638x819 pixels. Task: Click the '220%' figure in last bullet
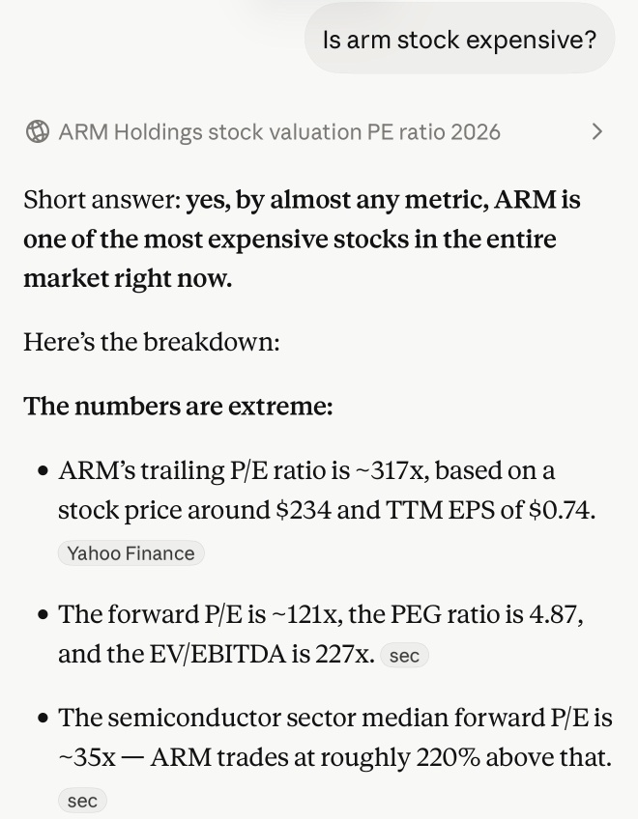[x=449, y=757]
